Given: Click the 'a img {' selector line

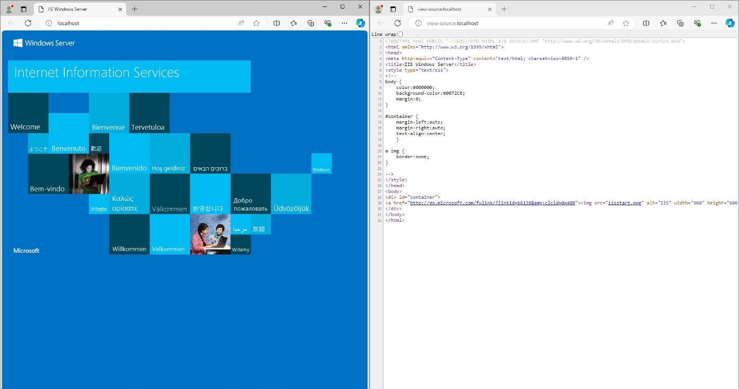Looking at the screenshot, I should tap(395, 151).
